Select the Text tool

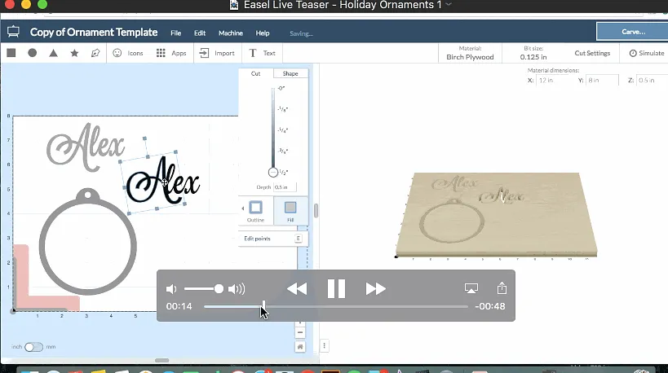[x=262, y=53]
